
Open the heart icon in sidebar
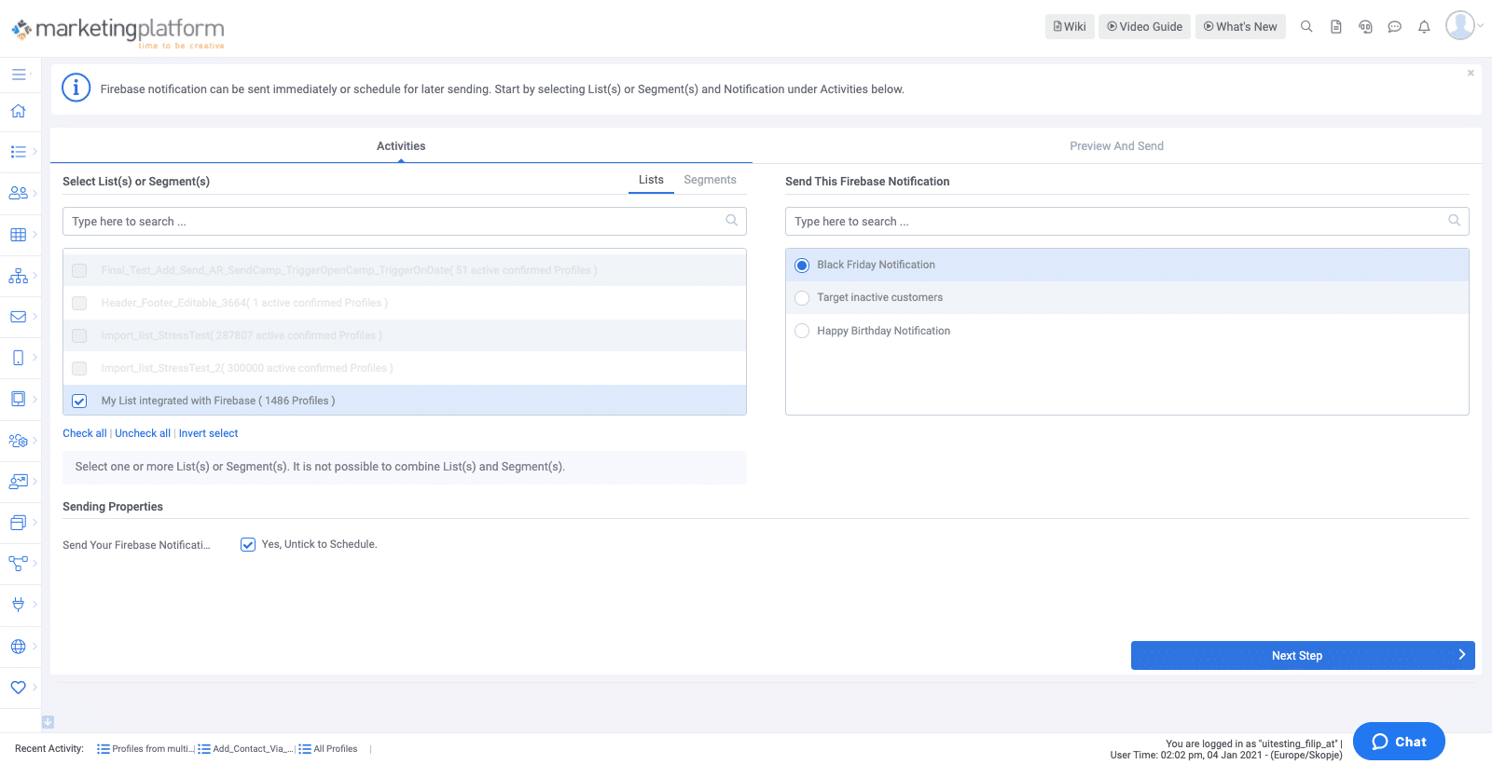[x=18, y=688]
